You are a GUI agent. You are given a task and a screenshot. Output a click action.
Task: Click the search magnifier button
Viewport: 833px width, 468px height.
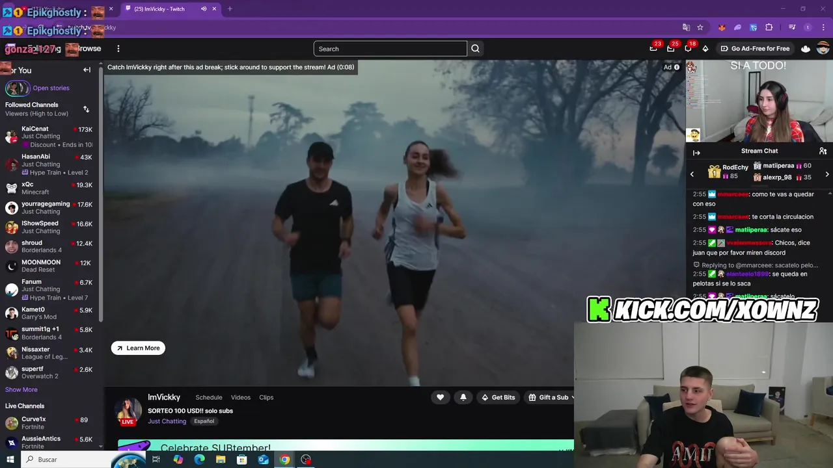[x=475, y=49]
